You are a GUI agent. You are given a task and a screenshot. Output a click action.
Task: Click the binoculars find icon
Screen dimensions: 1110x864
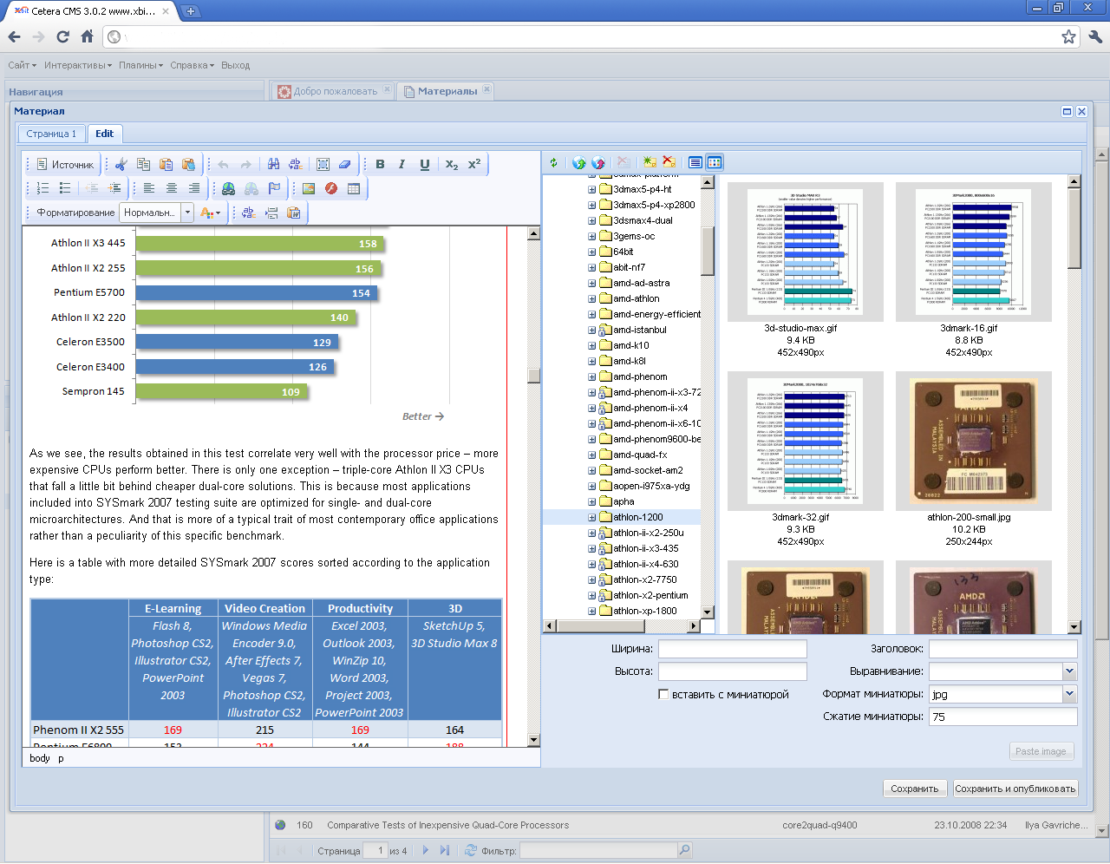tap(273, 164)
